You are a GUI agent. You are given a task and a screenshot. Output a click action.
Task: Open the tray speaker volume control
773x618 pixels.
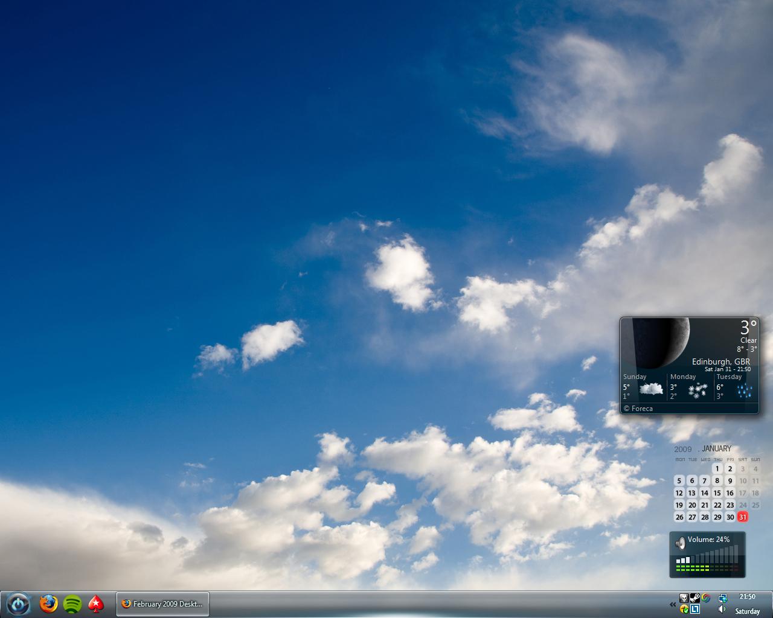[722, 610]
